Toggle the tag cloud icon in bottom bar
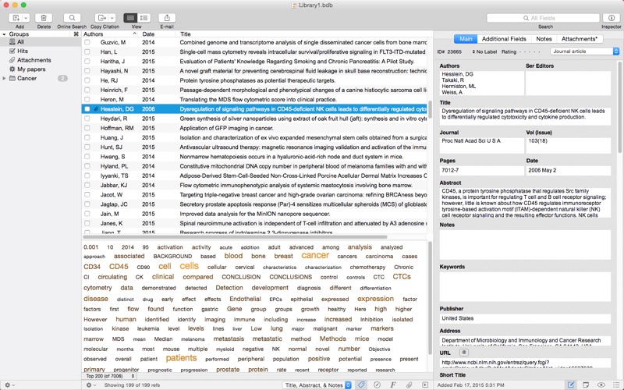624x390 pixels. tap(361, 385)
